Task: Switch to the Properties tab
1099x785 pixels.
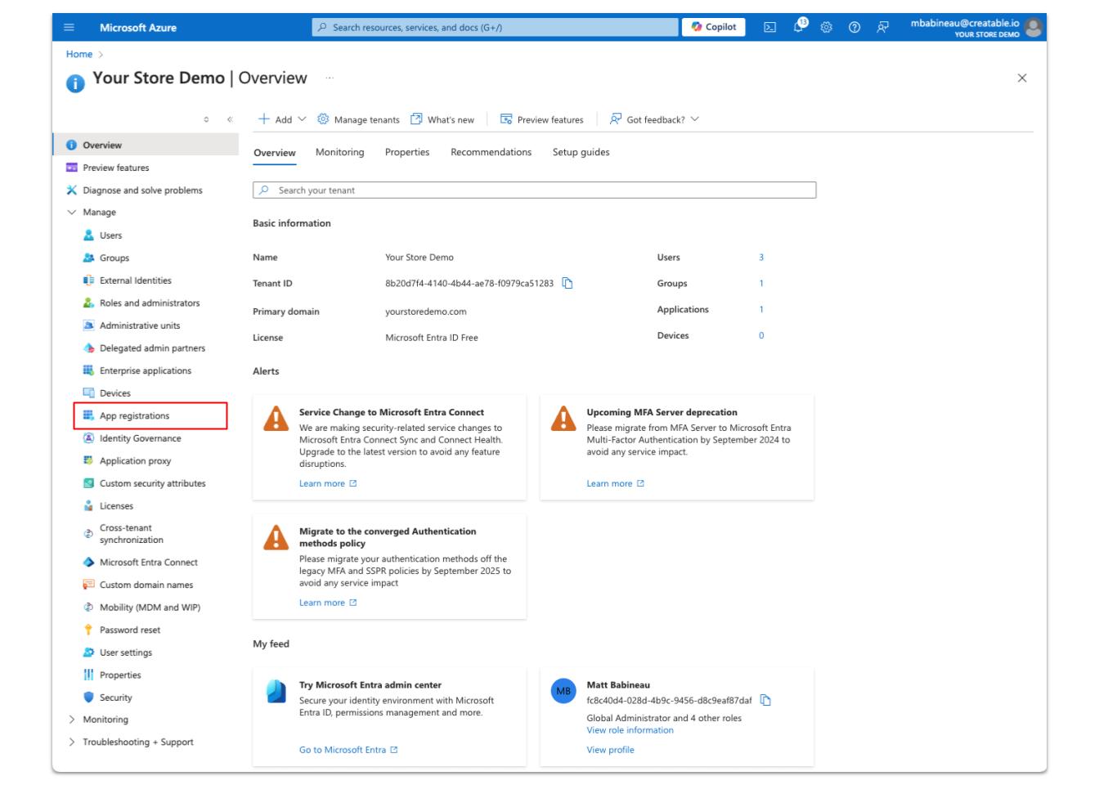Action: click(x=407, y=153)
